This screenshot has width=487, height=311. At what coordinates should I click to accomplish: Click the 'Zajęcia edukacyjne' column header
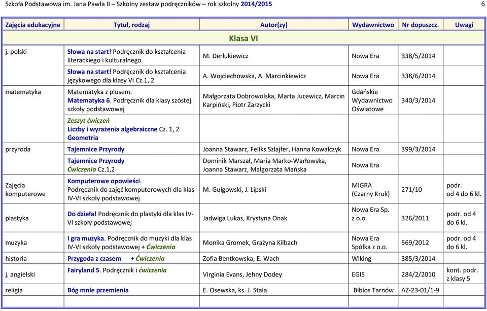(32, 25)
